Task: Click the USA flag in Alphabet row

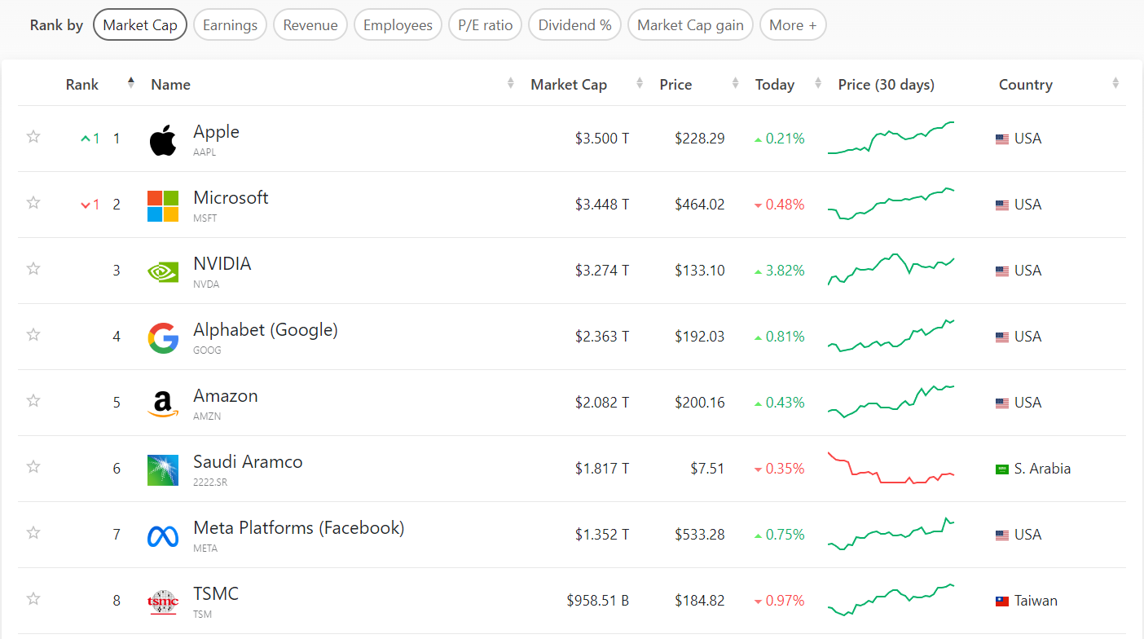Action: click(x=1002, y=337)
